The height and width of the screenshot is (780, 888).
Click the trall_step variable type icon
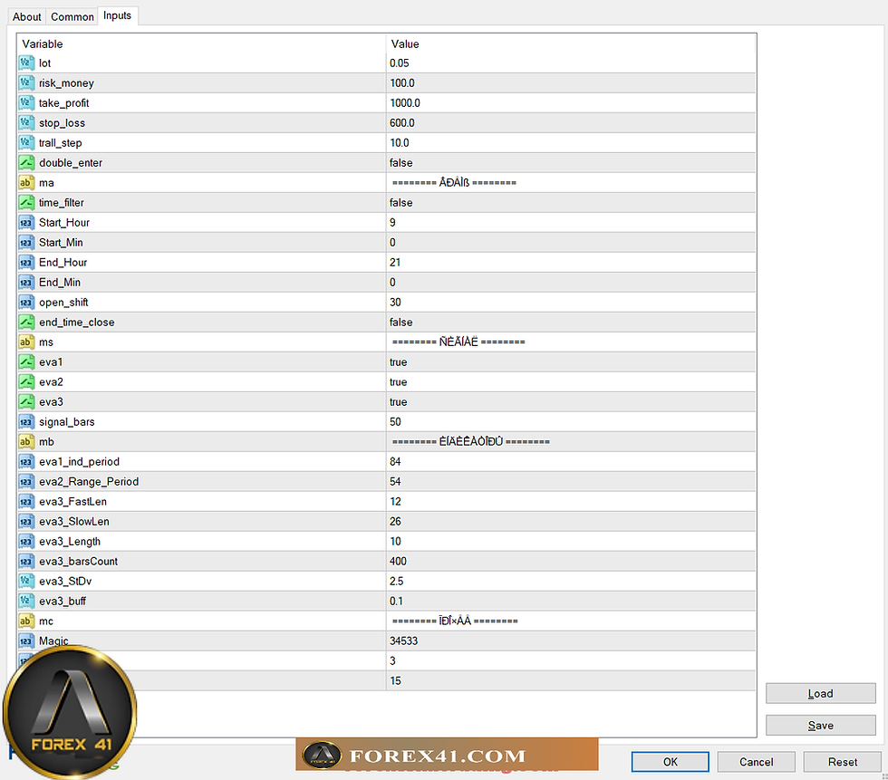pyautogui.click(x=26, y=142)
